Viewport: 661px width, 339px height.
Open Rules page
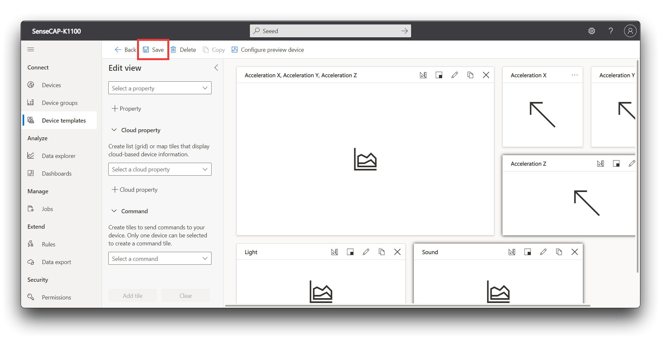60,244
